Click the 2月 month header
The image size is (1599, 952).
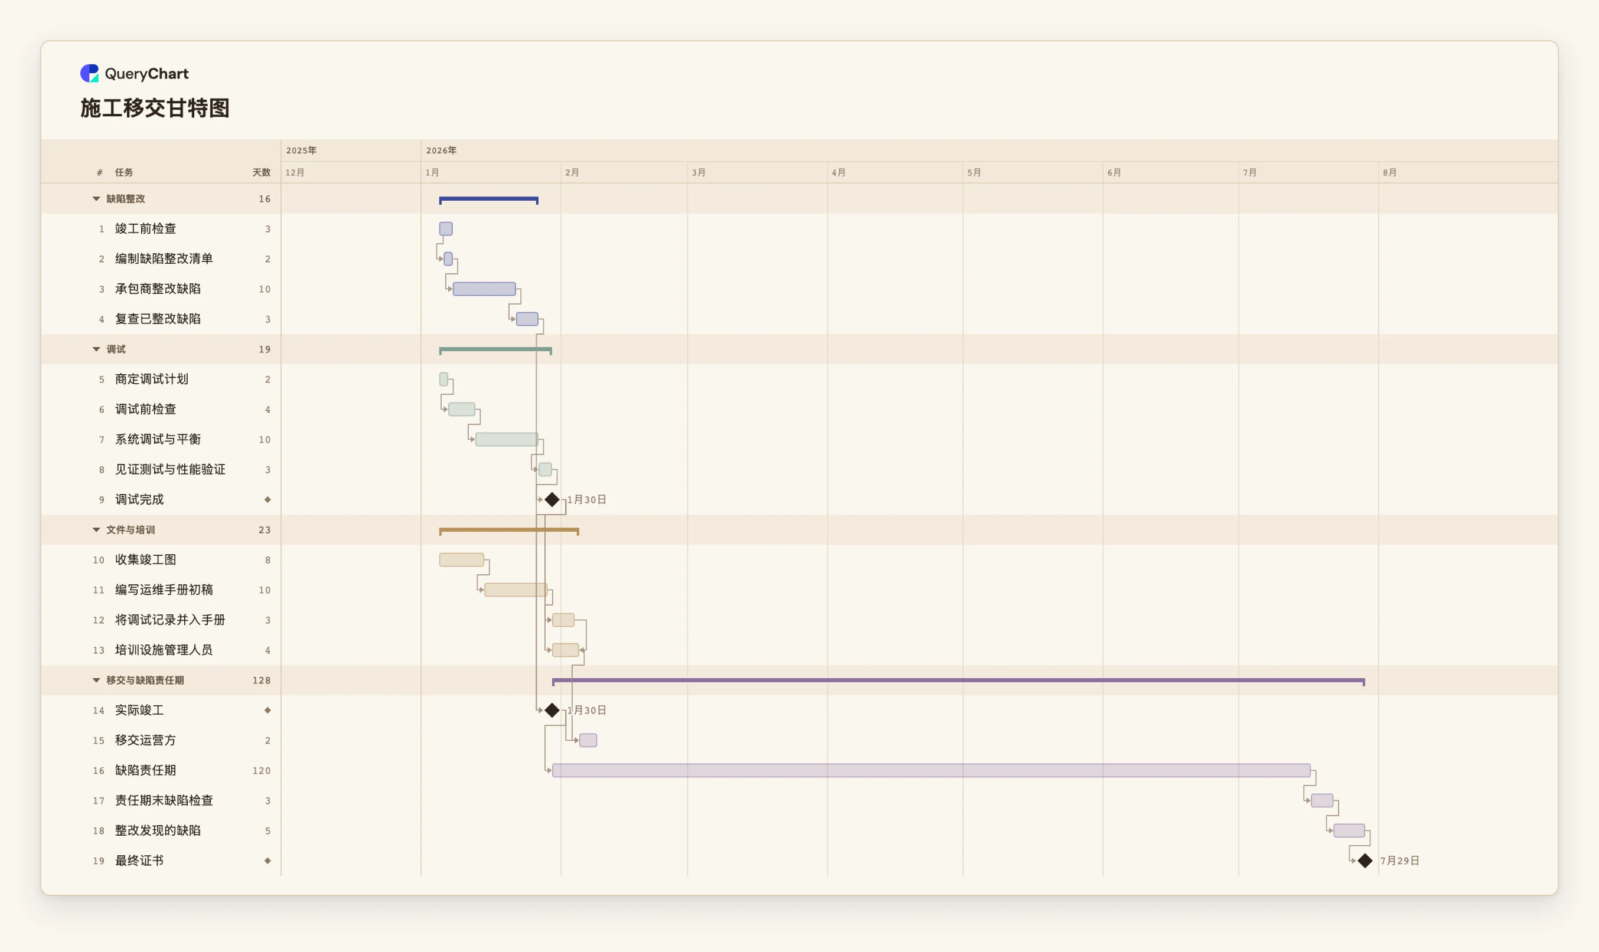click(572, 172)
